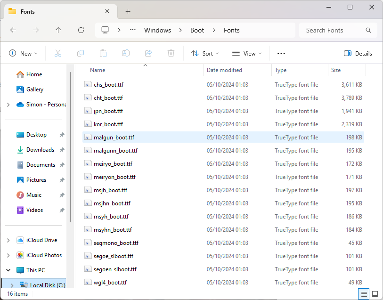Viewport: 383px width, 300px height.
Task: Click the Rename icon in toolbar
Action: [126, 53]
